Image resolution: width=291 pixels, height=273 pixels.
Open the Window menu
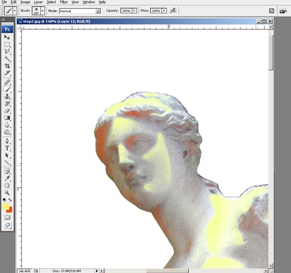(x=89, y=2)
